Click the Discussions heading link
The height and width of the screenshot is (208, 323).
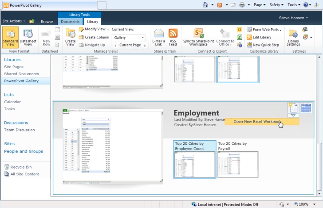tap(16, 123)
